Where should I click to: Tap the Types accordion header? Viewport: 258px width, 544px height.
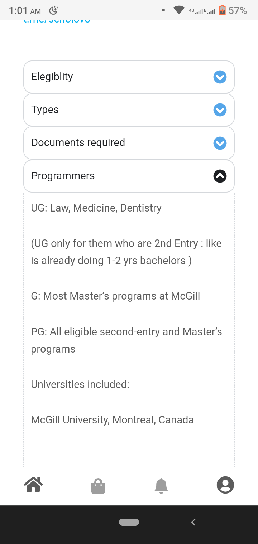point(107,110)
